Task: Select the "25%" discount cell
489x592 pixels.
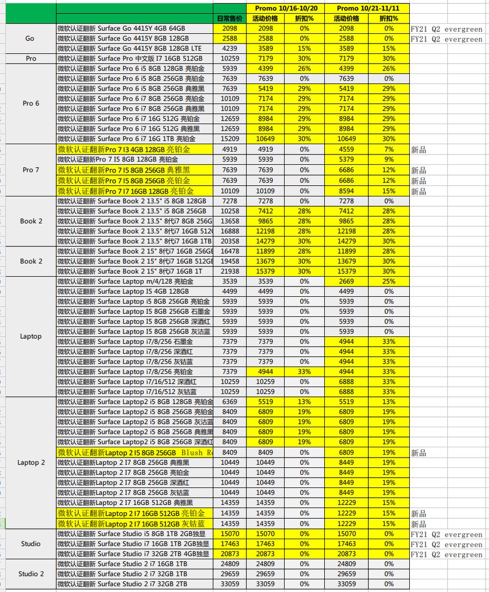Action: (x=389, y=281)
